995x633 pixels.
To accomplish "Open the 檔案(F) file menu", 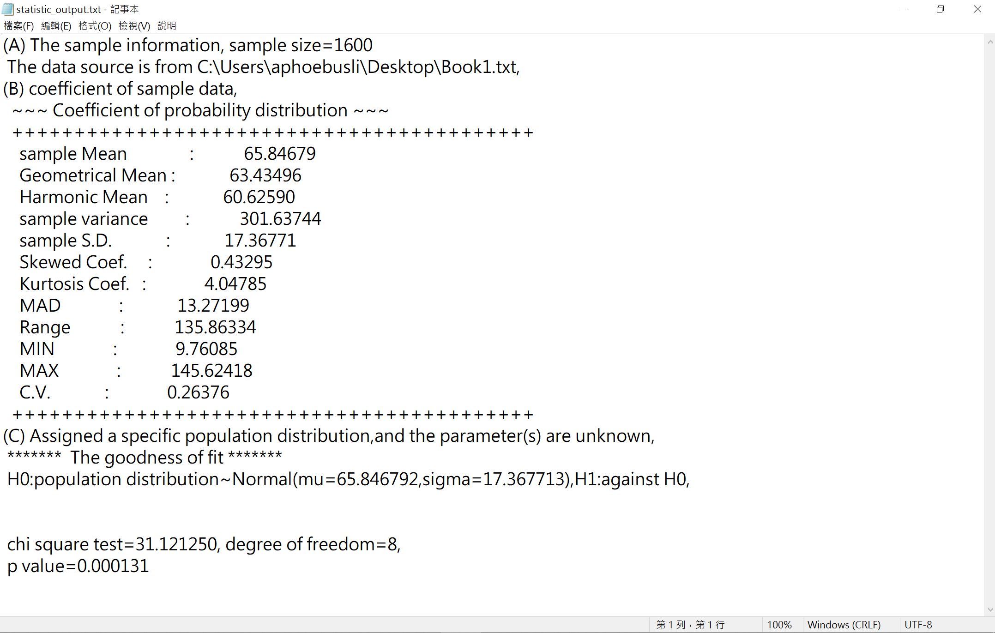I will click(18, 26).
